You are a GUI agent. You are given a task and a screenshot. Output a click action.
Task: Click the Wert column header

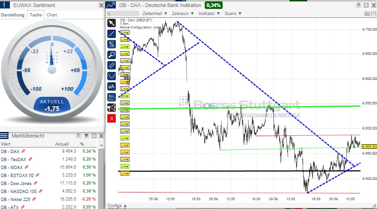(6, 144)
